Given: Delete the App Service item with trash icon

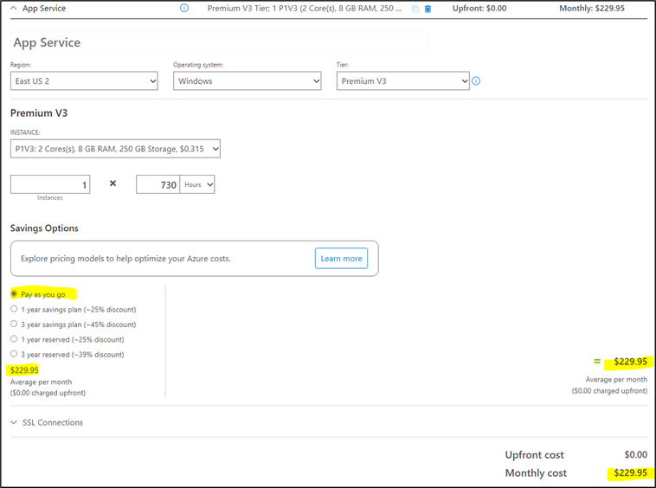Looking at the screenshot, I should 428,9.
